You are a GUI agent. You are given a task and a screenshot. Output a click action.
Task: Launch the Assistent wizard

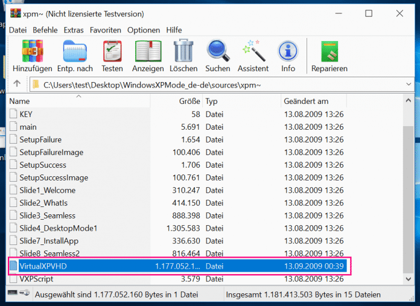(253, 53)
